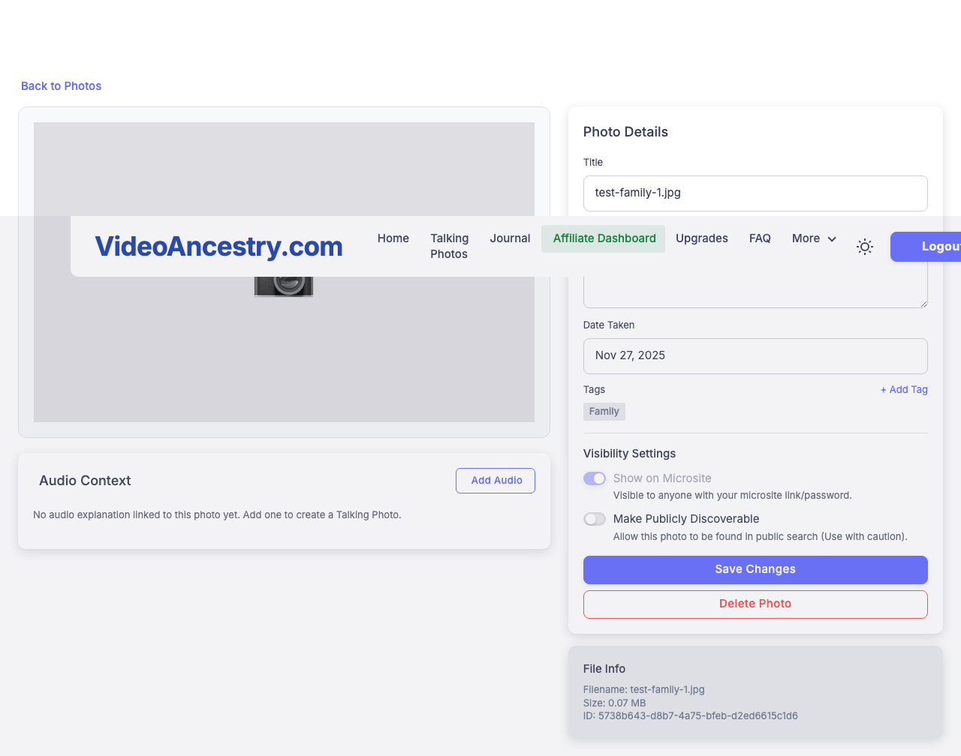961x756 pixels.
Task: Open the Journal nav item
Action: pos(510,238)
